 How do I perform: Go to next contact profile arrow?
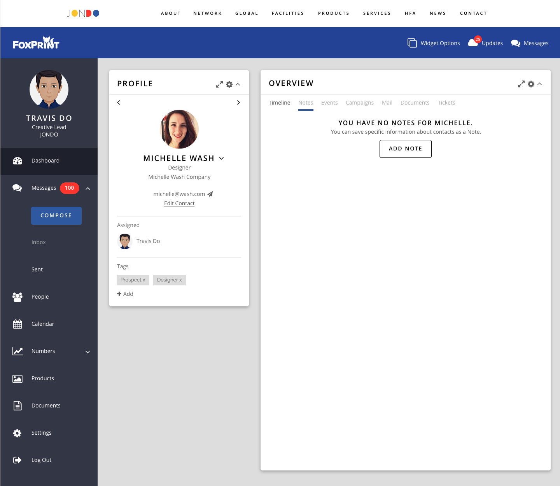[238, 103]
